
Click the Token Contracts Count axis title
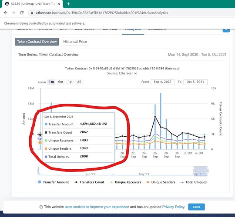[x=221, y=118]
